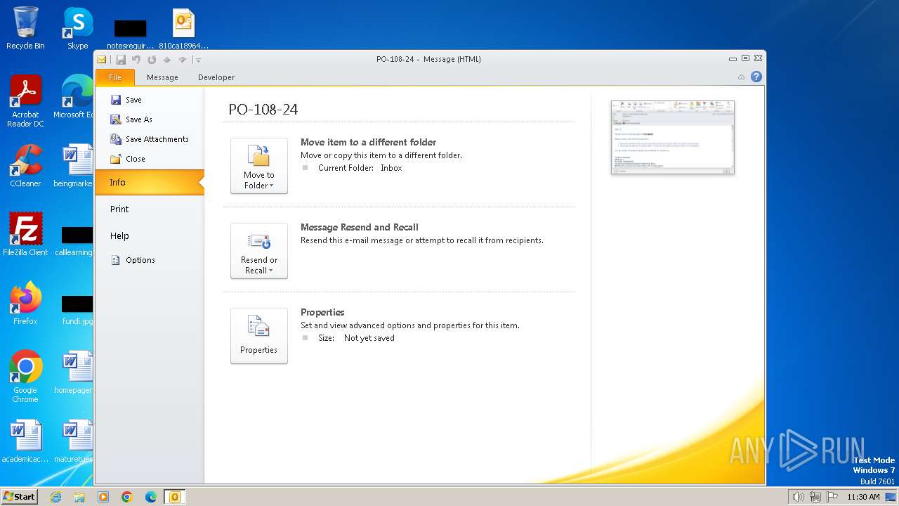Switch to the Message tab

click(x=162, y=77)
